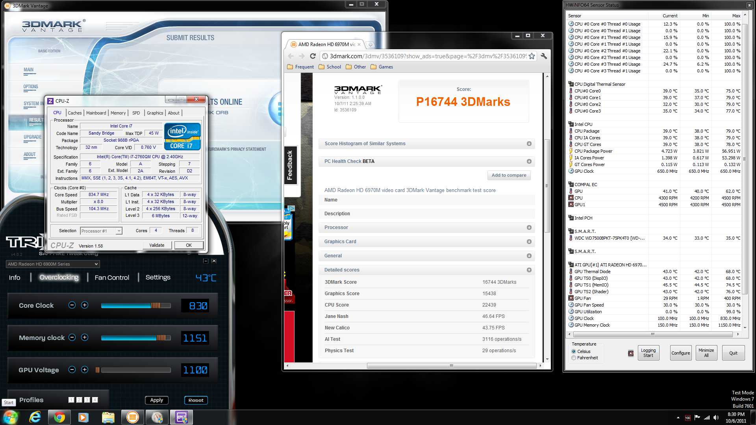Viewport: 756px width, 425px height.
Task: Increase Core Clock with plus button
Action: 85,305
